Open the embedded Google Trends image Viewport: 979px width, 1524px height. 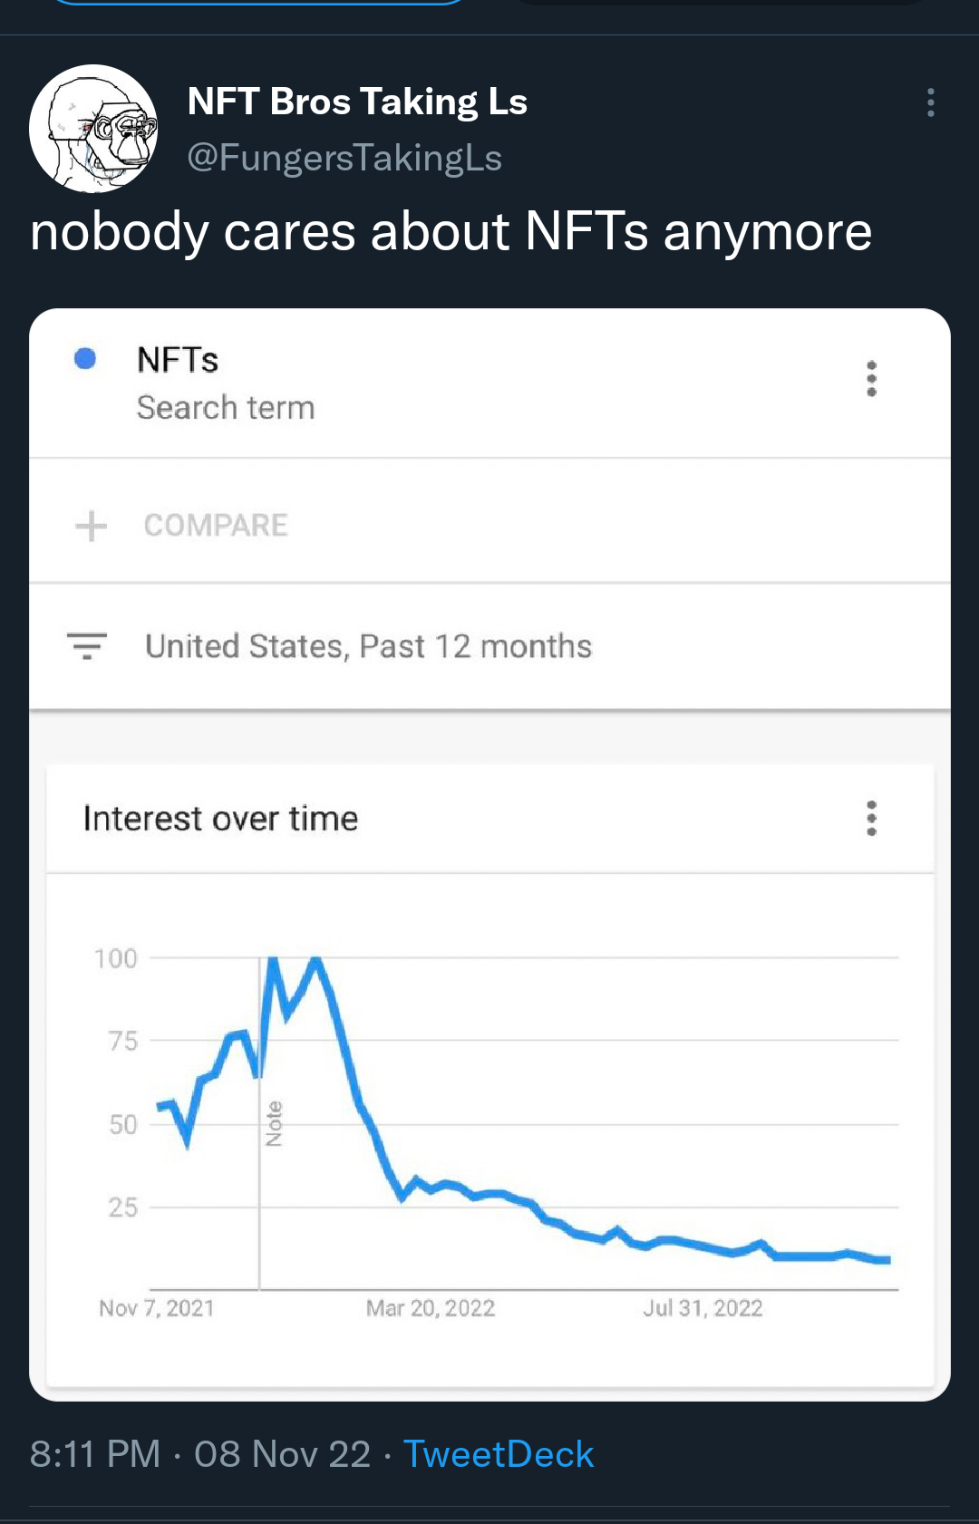pos(489,855)
